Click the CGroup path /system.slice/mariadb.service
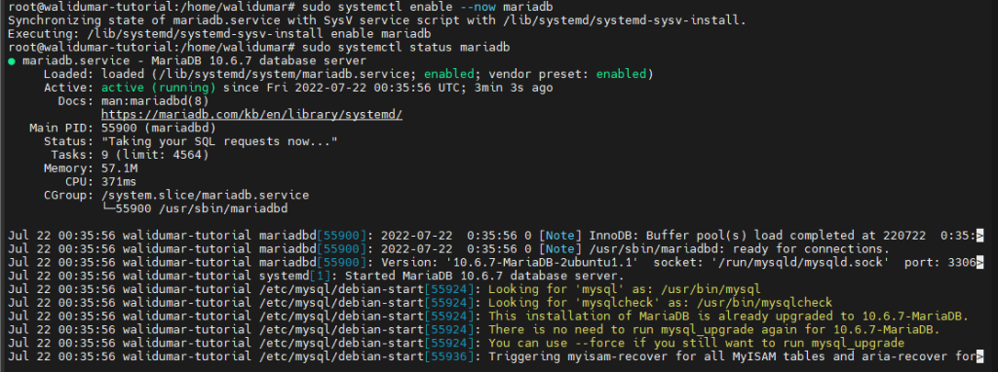This screenshot has width=998, height=372. (x=205, y=195)
